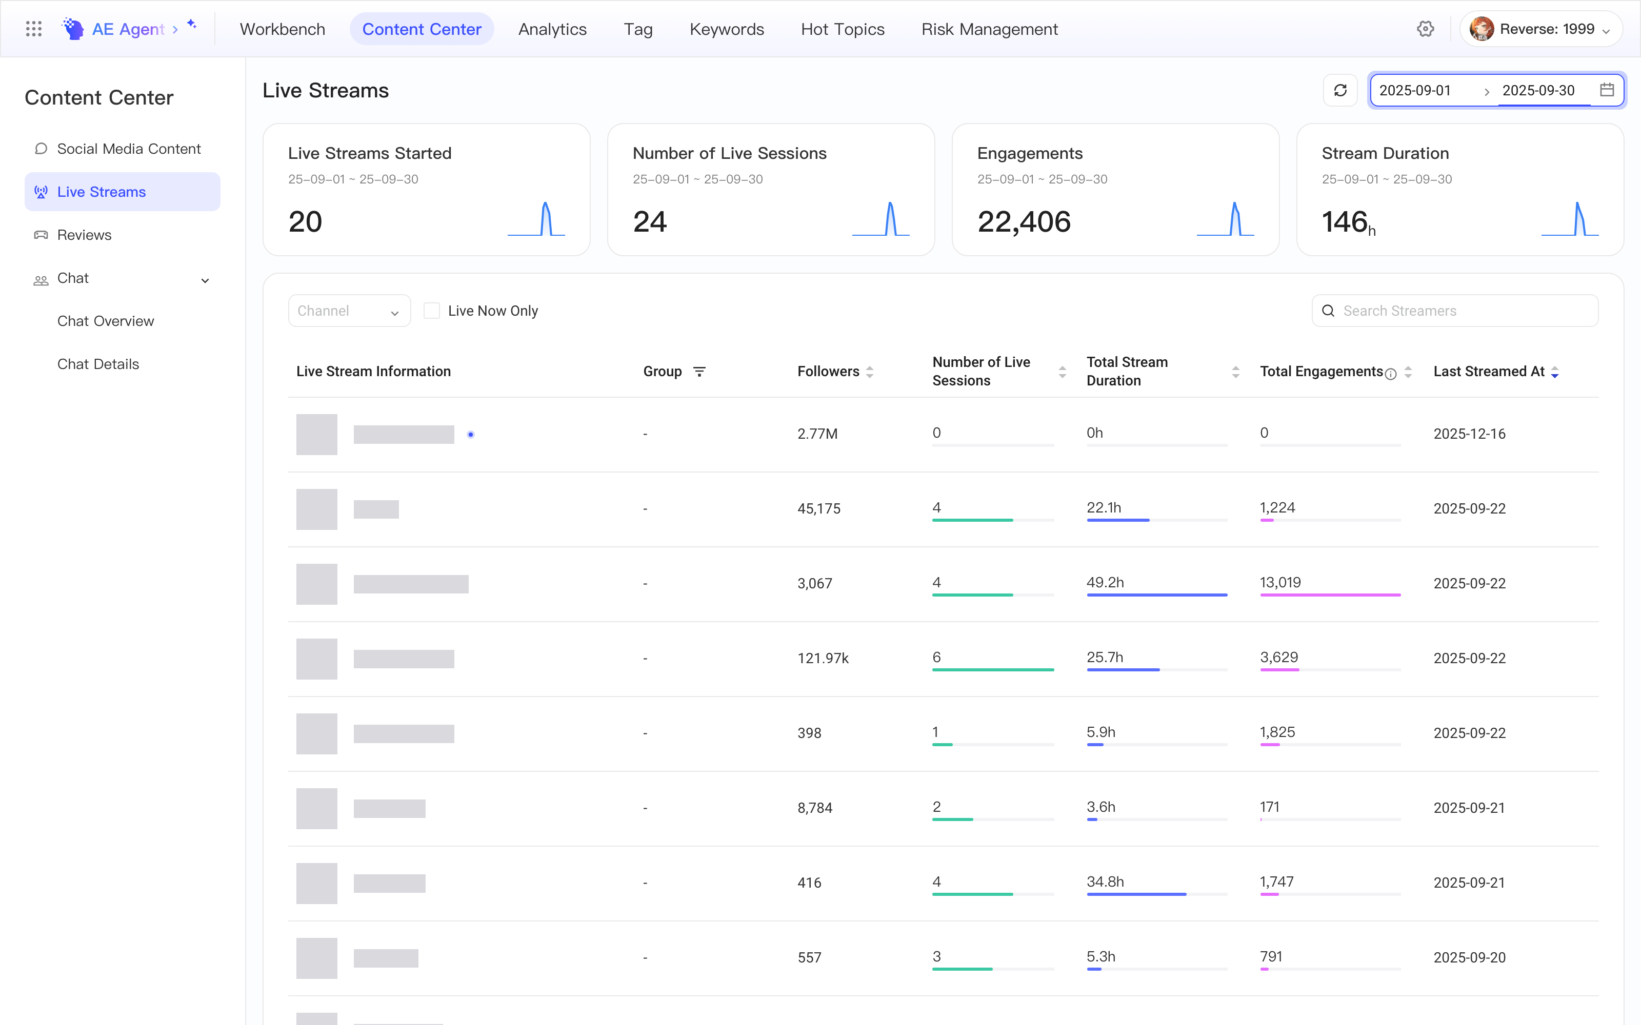This screenshot has width=1641, height=1025.
Task: Open the Stream Duration 146h card
Action: coord(1460,189)
